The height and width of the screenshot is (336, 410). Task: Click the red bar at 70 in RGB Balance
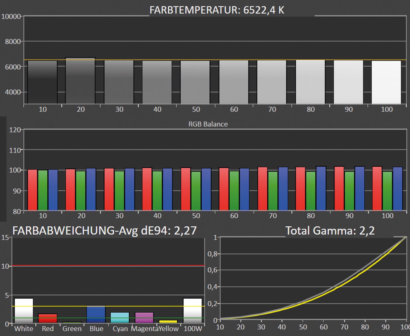[x=263, y=188]
